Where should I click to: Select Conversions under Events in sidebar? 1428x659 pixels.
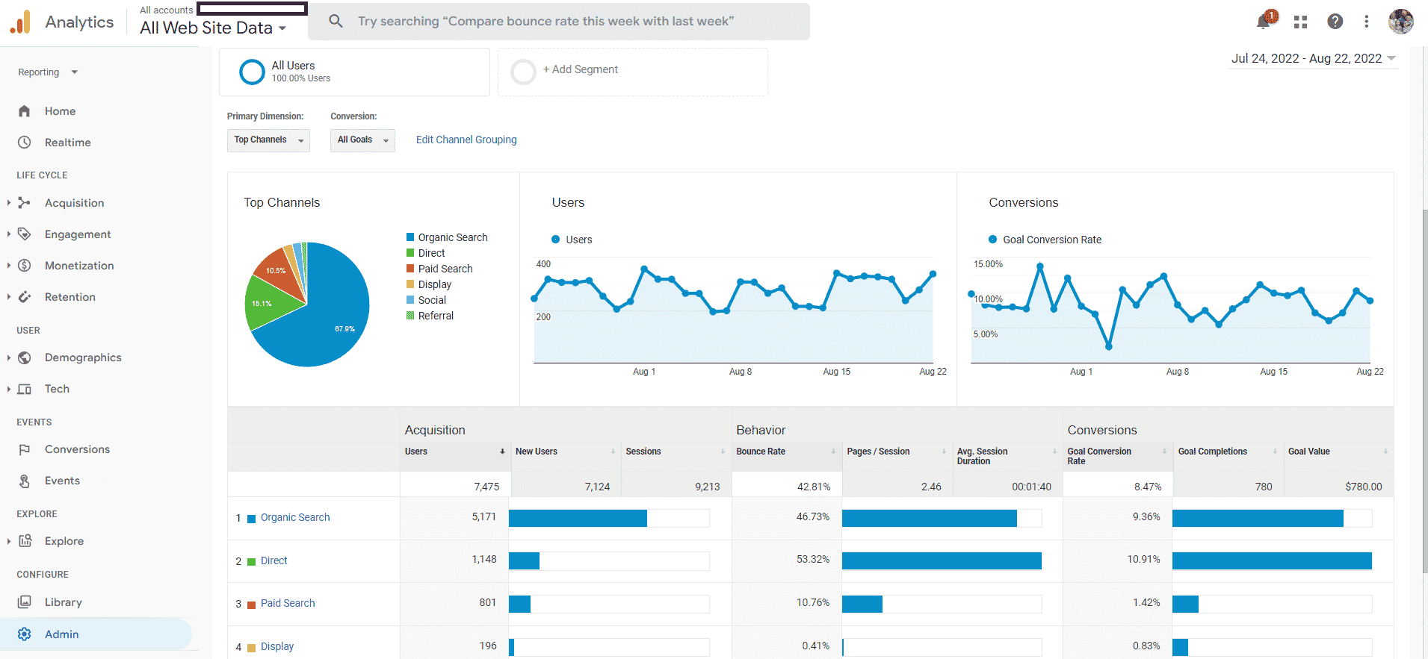[x=77, y=449]
